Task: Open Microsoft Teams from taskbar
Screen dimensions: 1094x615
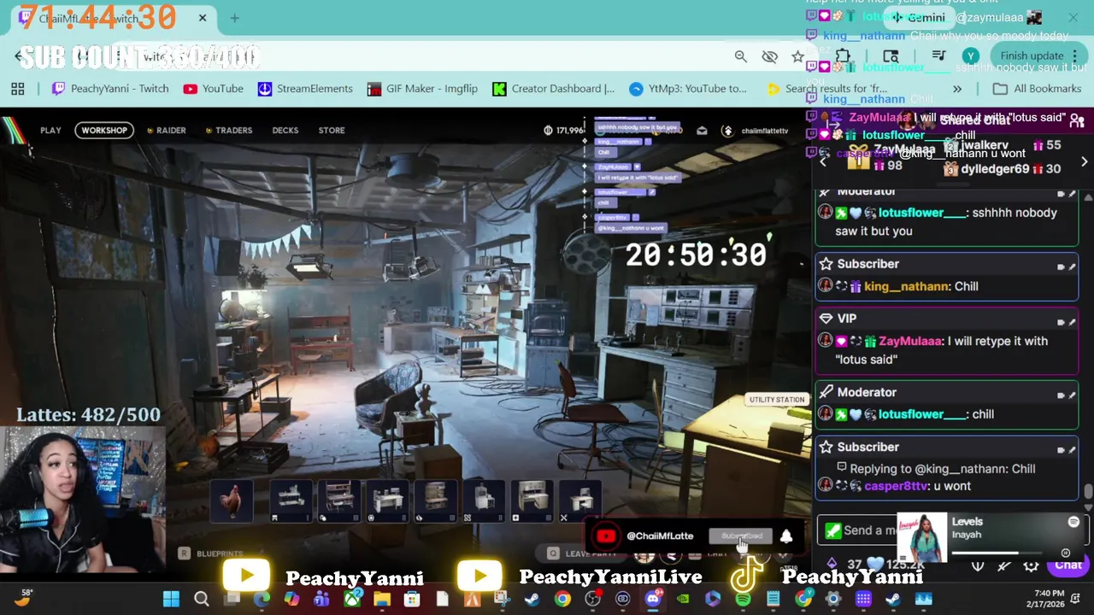Action: 321,599
